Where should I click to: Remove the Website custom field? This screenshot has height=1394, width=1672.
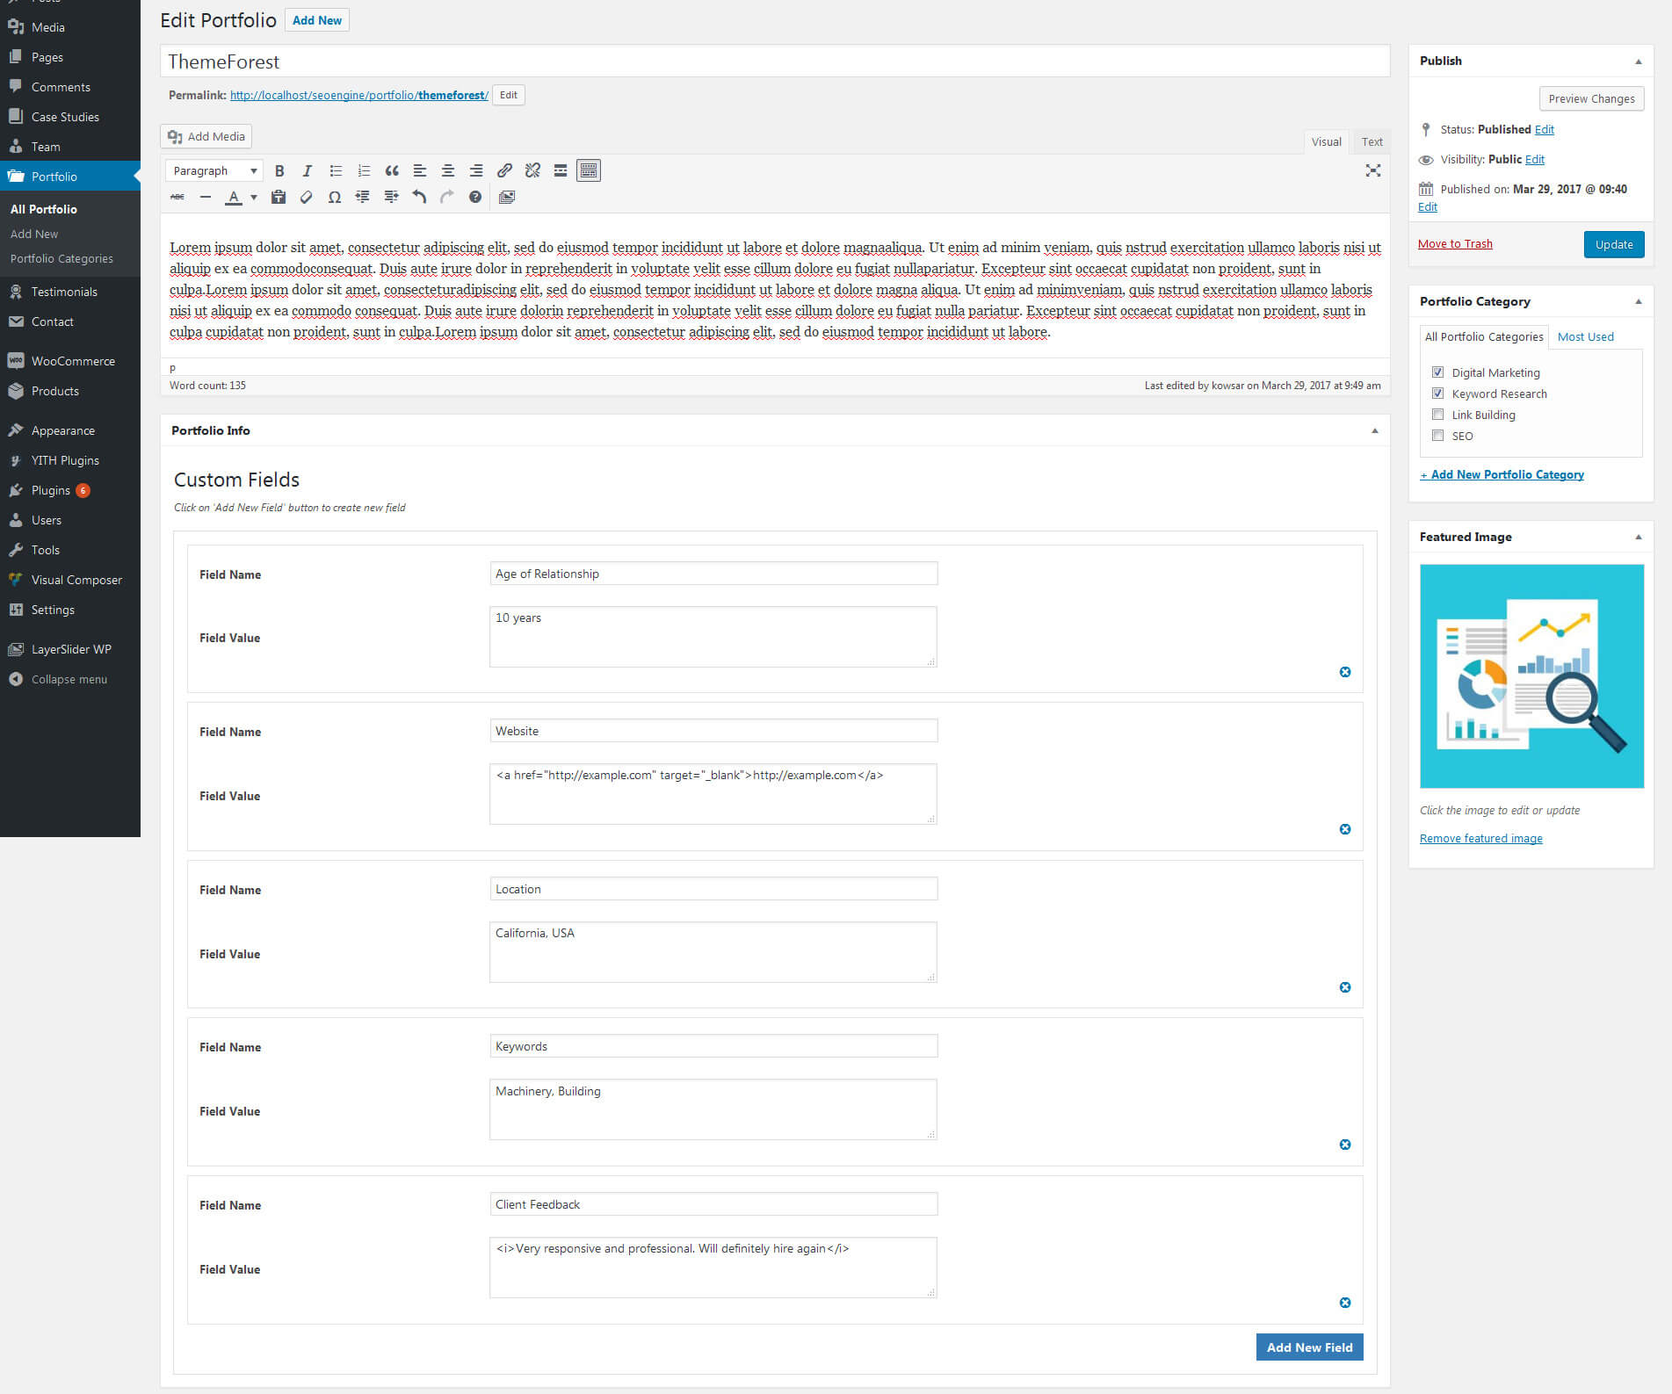[1345, 829]
